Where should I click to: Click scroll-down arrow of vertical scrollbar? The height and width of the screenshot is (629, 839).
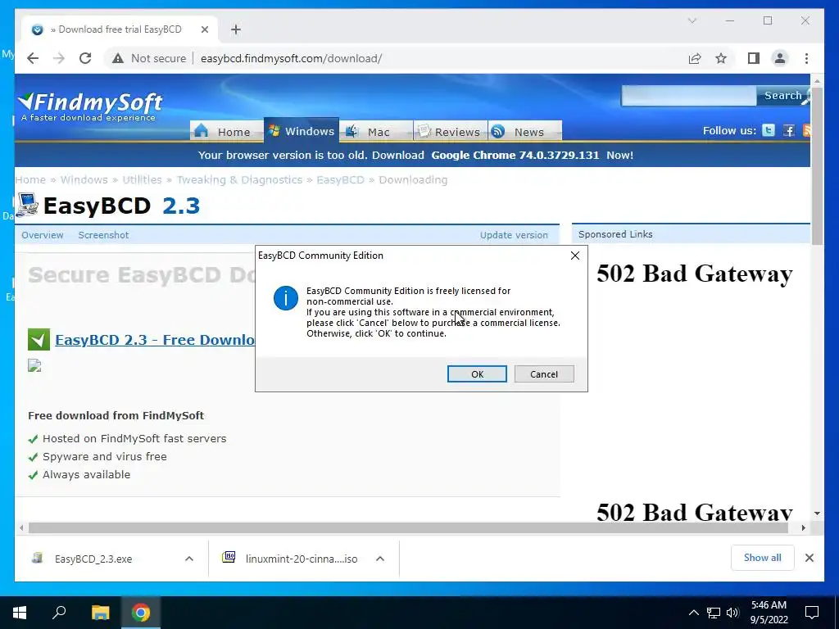[817, 514]
